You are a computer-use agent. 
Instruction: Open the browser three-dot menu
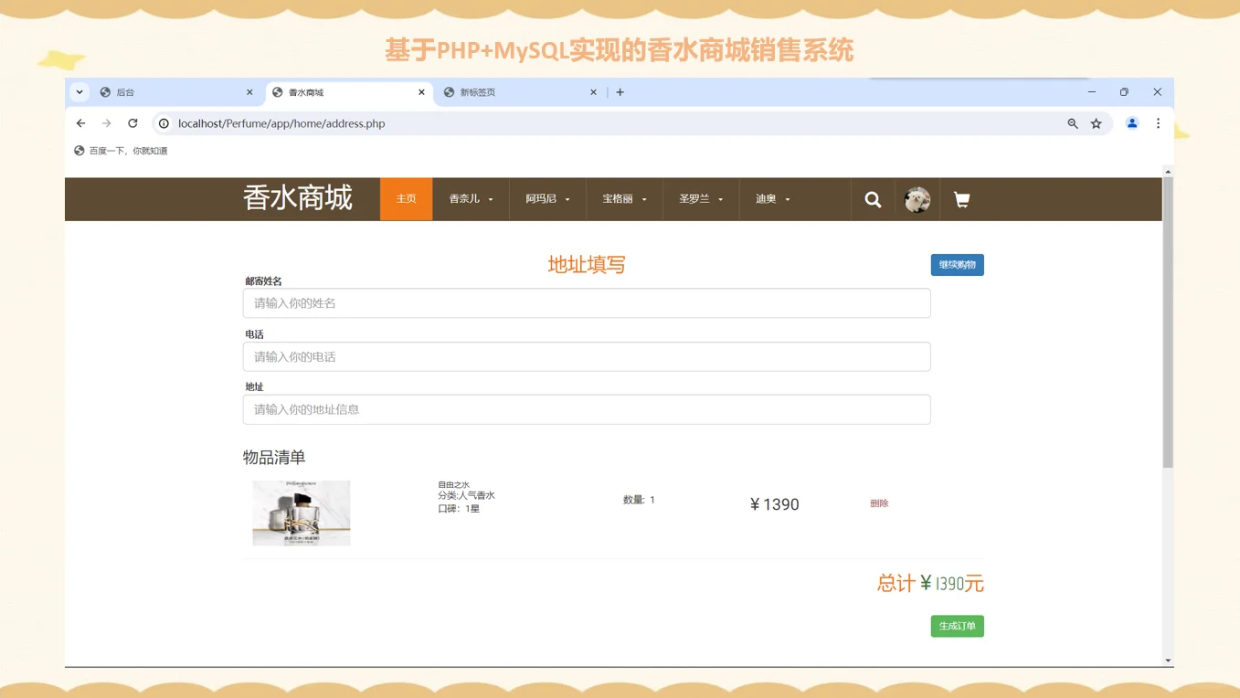click(1158, 122)
